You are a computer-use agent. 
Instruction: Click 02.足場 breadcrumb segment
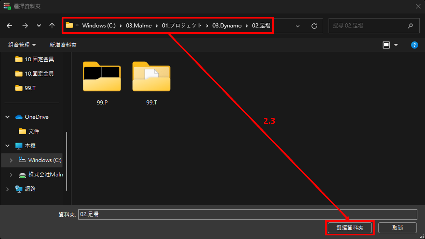[x=261, y=26]
